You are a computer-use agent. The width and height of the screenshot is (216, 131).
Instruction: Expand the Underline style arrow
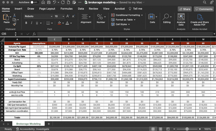point(41,23)
